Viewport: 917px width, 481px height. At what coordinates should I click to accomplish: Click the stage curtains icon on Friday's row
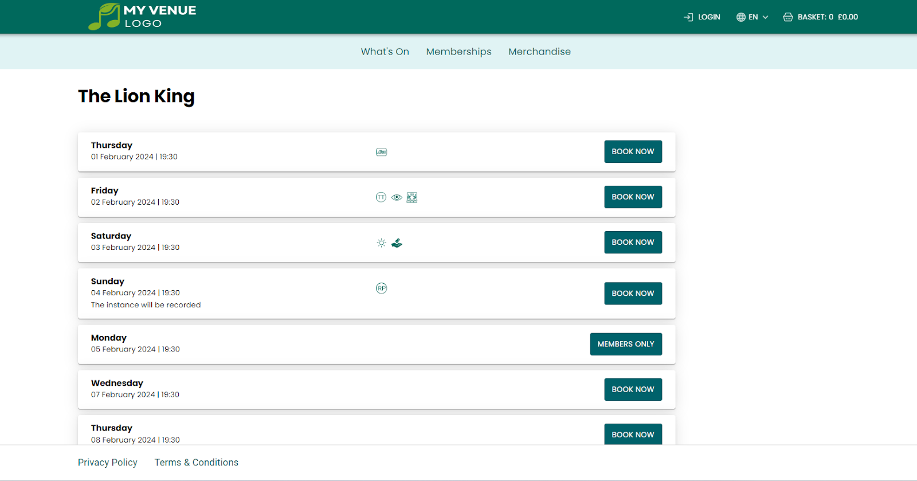tap(412, 197)
